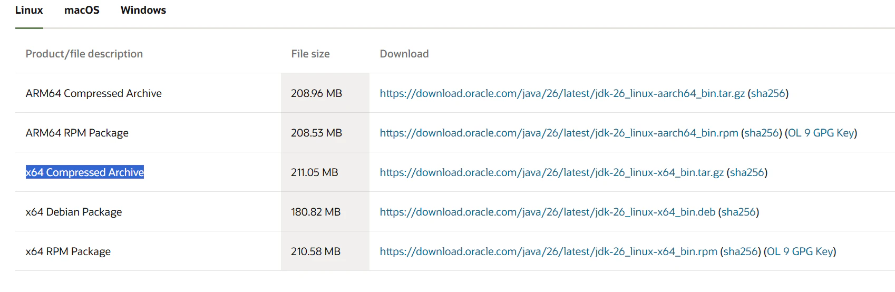Click the 180.82 MB file size cell
This screenshot has width=895, height=292.
point(325,212)
